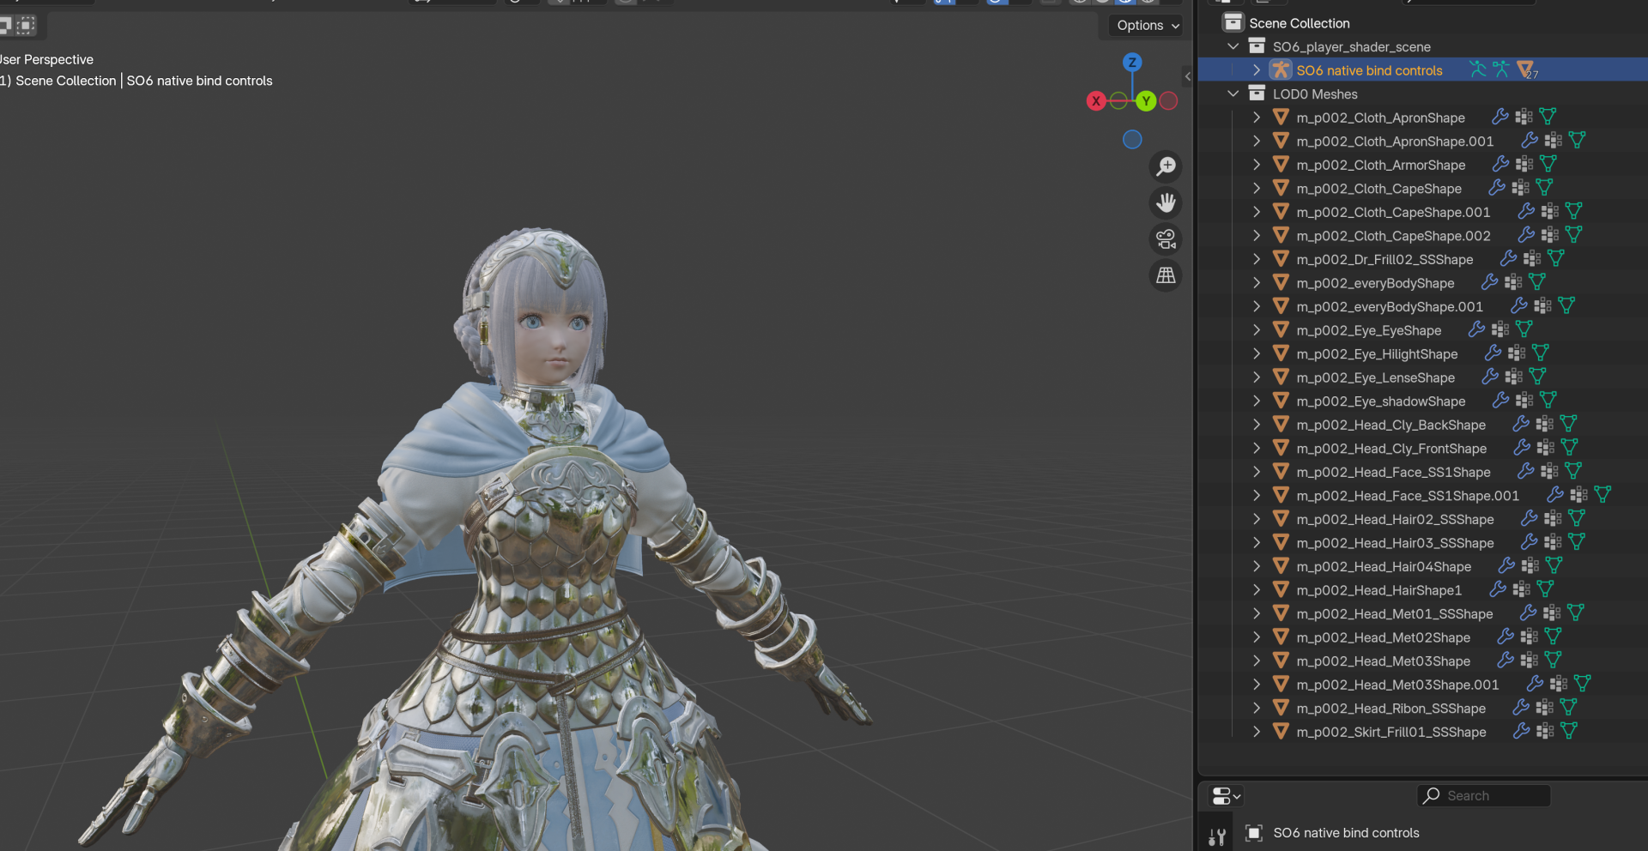
Task: Collapse the SO6_player_shader_scene collection
Action: tap(1233, 46)
